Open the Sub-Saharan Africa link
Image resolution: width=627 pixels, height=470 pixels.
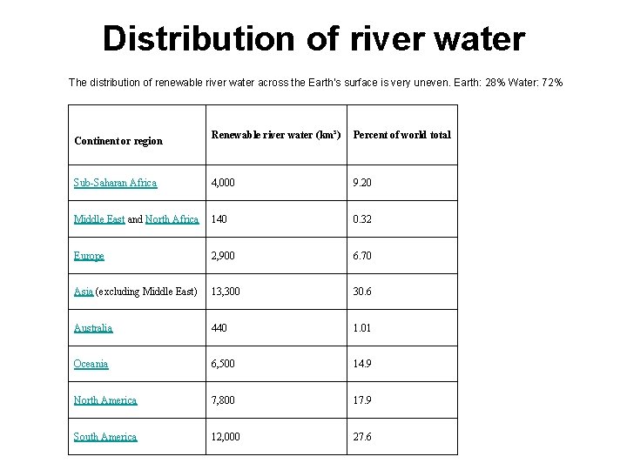coord(116,183)
